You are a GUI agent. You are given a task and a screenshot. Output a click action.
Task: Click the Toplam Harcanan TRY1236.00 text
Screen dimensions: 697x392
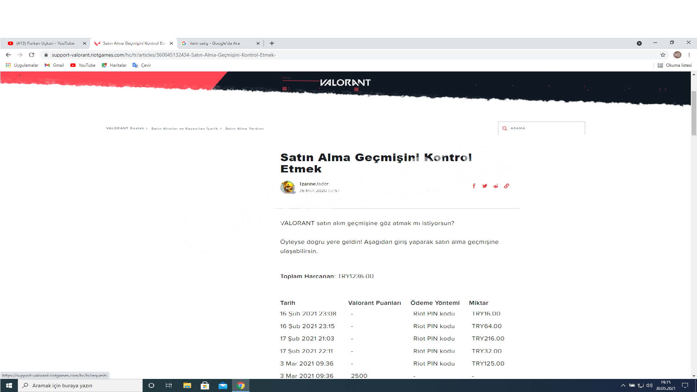coord(327,276)
